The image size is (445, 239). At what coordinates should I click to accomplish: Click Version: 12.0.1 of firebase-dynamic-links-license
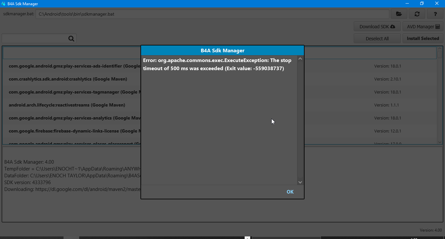click(x=388, y=131)
